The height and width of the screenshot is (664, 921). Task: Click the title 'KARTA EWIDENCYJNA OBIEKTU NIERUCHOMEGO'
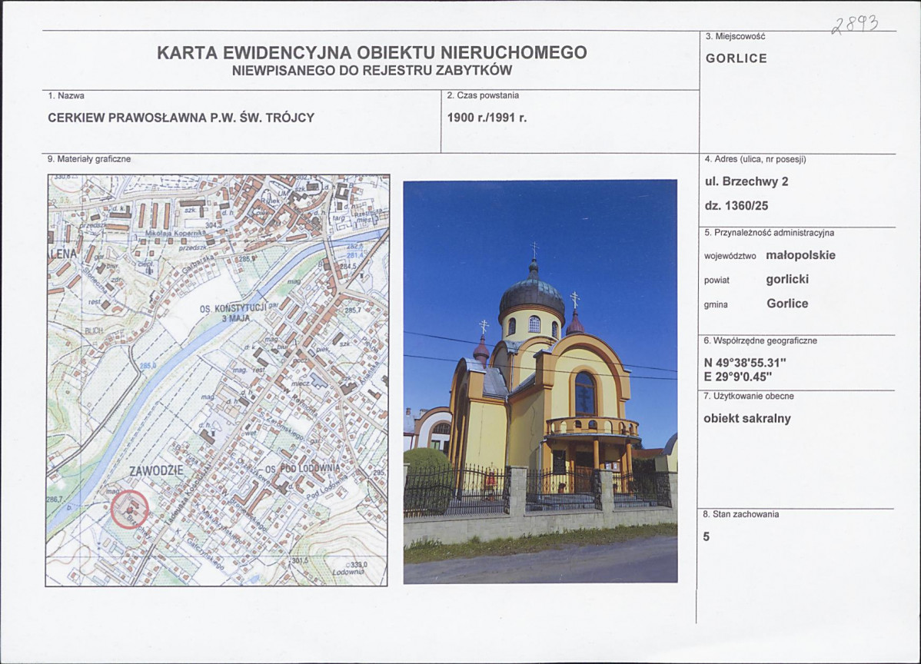pos(372,52)
